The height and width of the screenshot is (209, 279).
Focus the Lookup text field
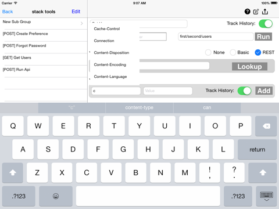(x=174, y=66)
